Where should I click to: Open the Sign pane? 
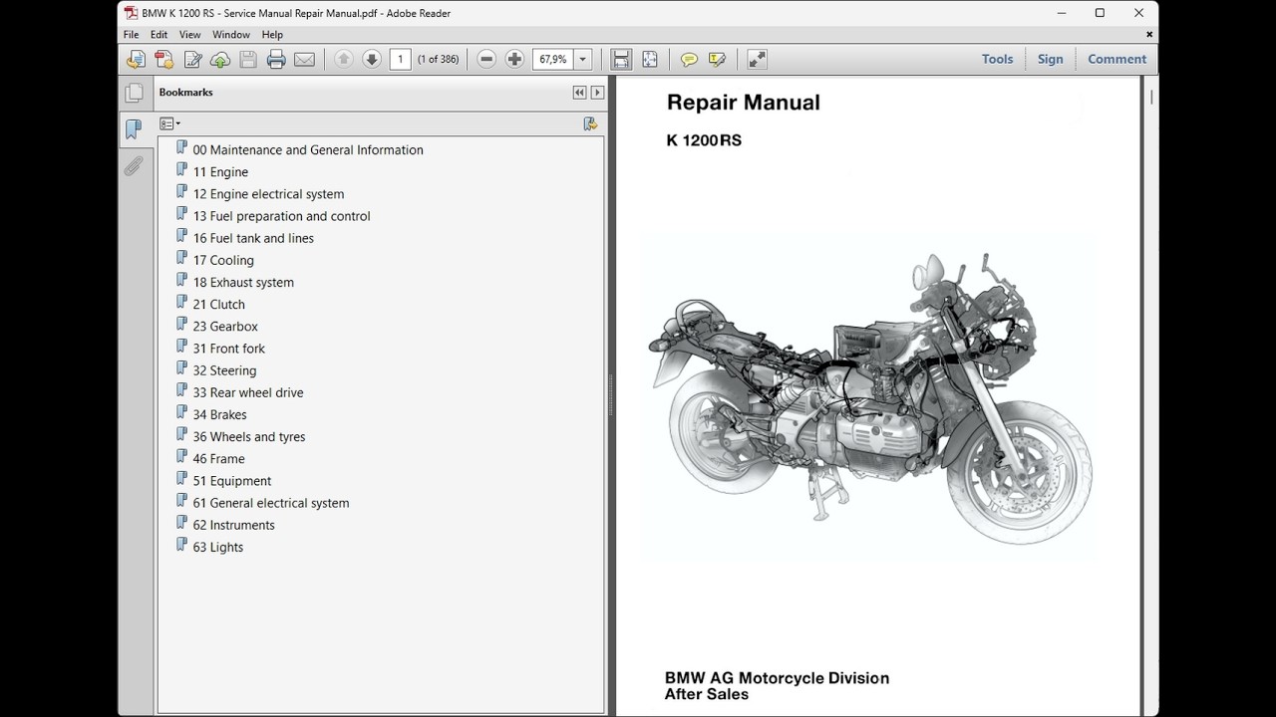pyautogui.click(x=1050, y=60)
